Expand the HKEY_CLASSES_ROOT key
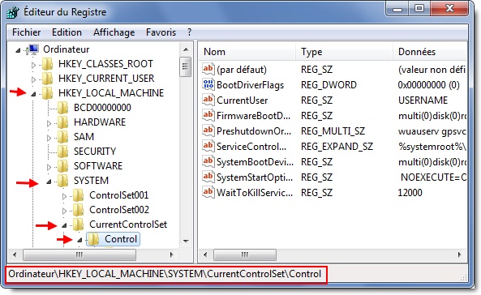The height and width of the screenshot is (295, 481). click(33, 65)
